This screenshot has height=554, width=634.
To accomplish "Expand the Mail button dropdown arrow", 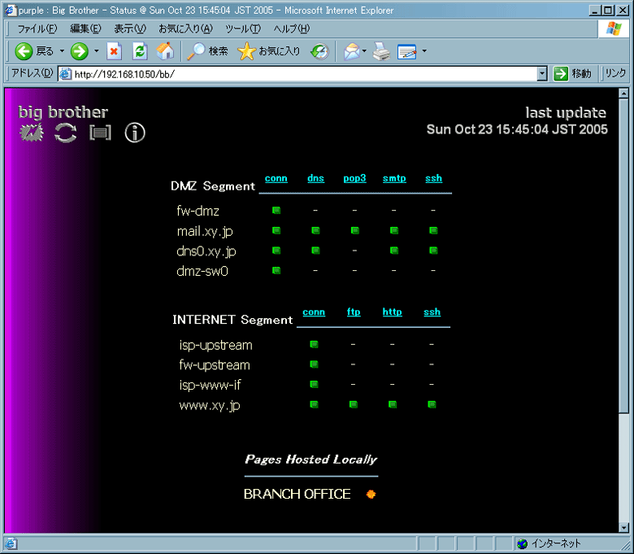I will point(364,51).
